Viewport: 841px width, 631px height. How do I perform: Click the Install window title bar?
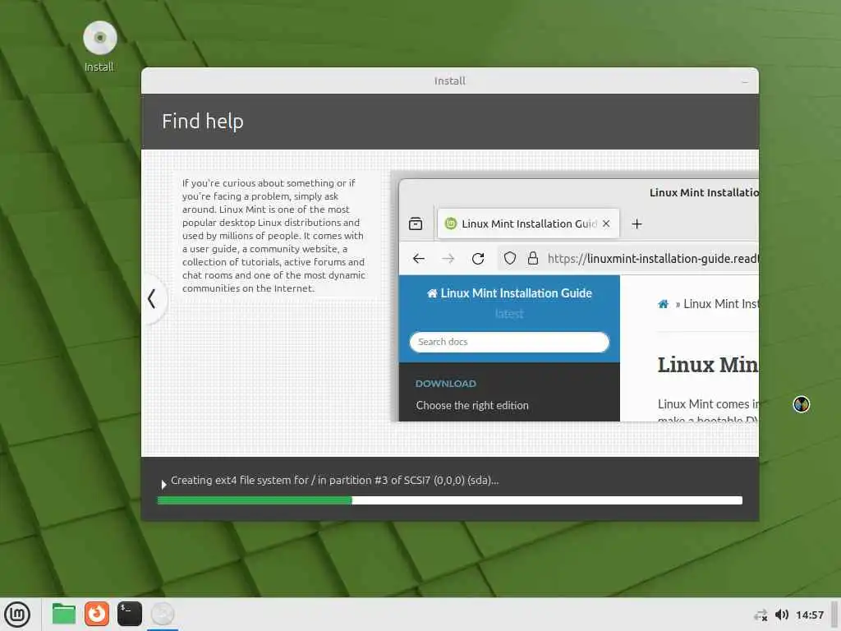click(x=449, y=81)
